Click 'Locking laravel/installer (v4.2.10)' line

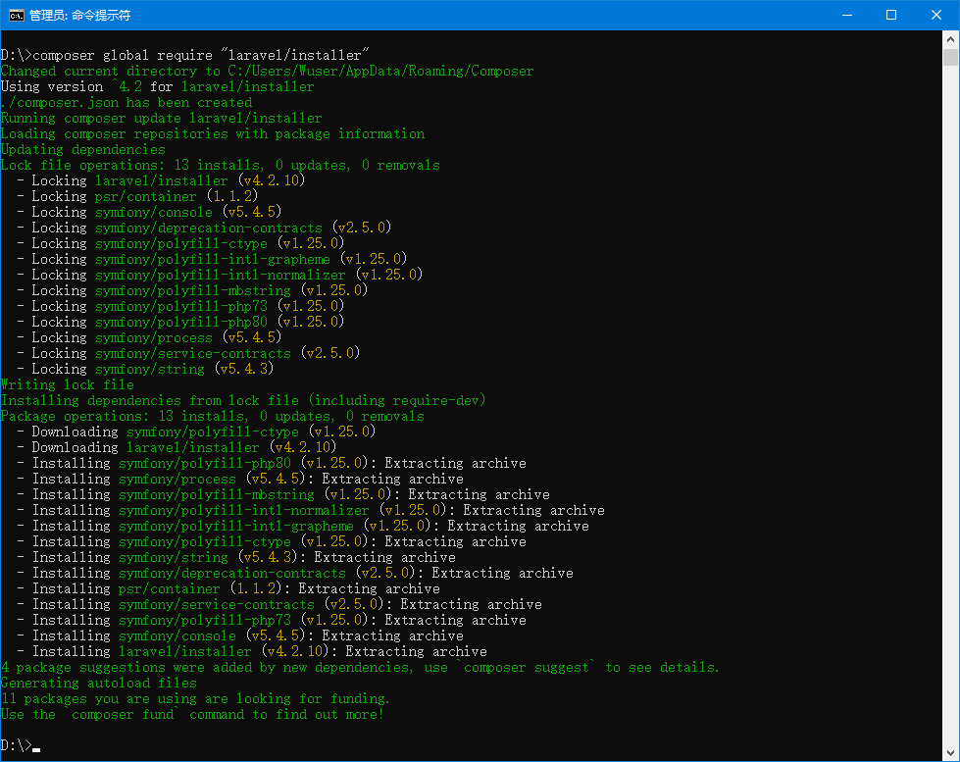(161, 180)
